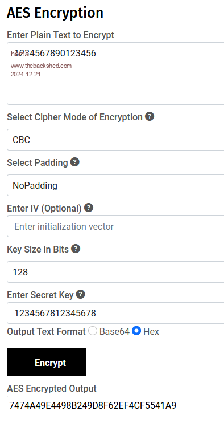Open the 128 key size dropdown
This screenshot has height=431, width=224.
(x=115, y=272)
